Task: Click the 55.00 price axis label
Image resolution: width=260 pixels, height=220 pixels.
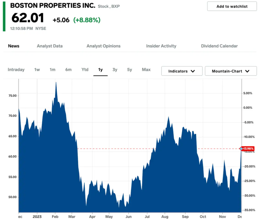Action: click(13, 177)
